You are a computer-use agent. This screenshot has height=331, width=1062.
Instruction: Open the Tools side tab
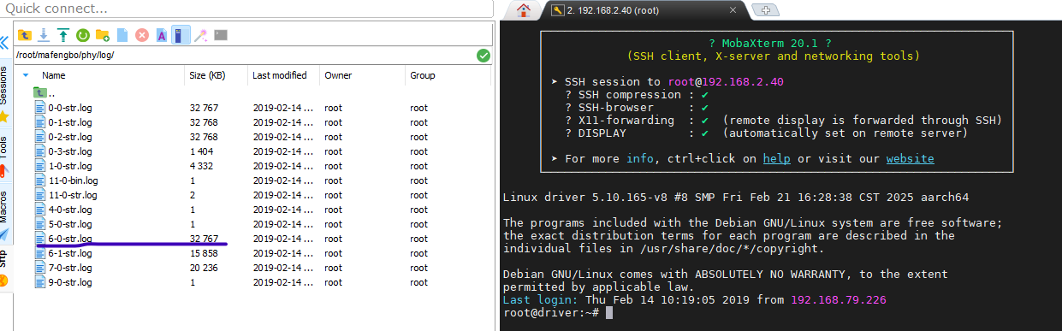pos(4,146)
